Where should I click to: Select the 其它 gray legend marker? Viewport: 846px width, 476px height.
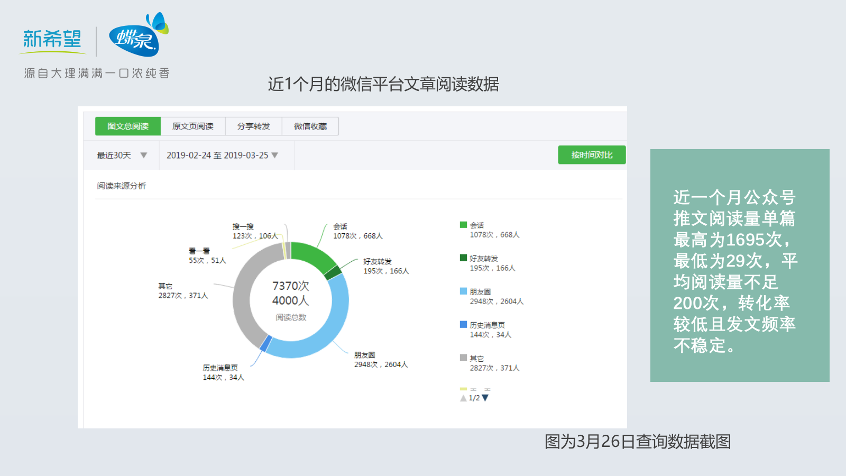[463, 358]
